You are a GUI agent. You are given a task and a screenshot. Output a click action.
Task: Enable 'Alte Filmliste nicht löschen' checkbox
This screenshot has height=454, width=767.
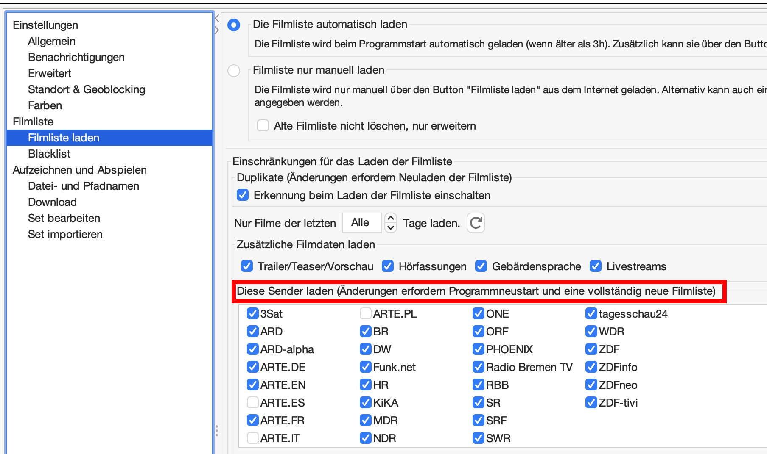pos(263,126)
